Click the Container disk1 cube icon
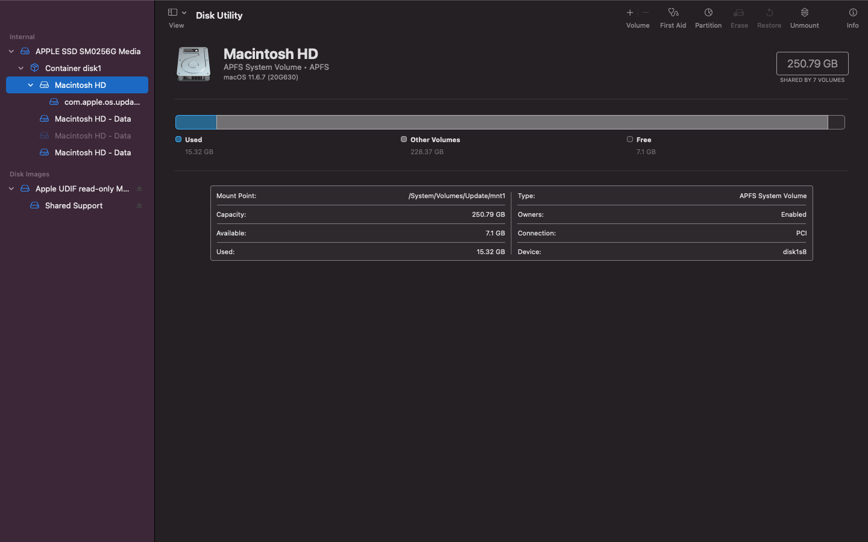The image size is (868, 542). pos(35,68)
